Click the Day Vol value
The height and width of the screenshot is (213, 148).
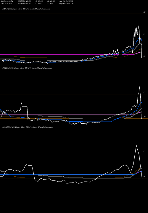[66, 4]
